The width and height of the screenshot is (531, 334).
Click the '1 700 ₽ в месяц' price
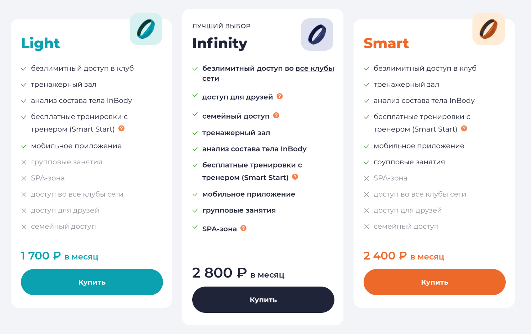coord(59,256)
